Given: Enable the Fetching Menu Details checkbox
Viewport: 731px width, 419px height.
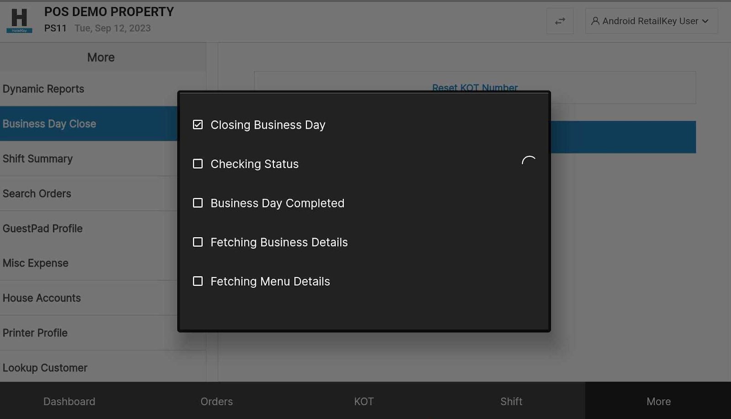Looking at the screenshot, I should (198, 281).
